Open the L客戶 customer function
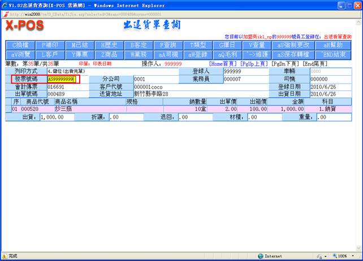 point(50,54)
